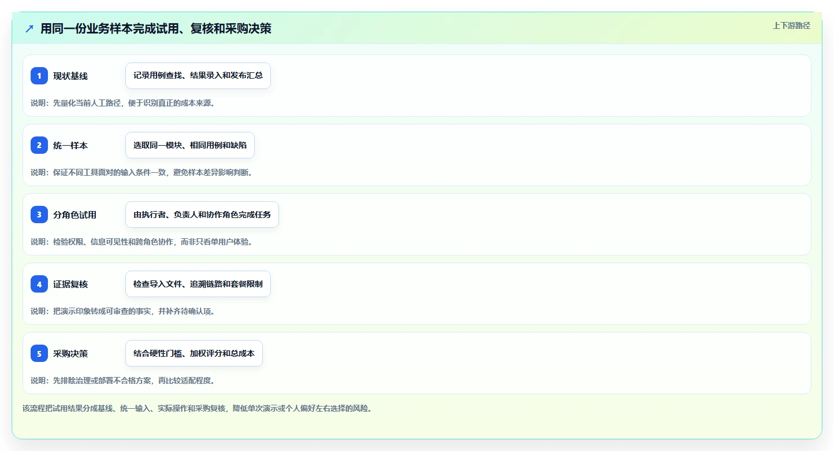Click step number 3 badge
The width and height of the screenshot is (834, 451).
click(x=39, y=215)
